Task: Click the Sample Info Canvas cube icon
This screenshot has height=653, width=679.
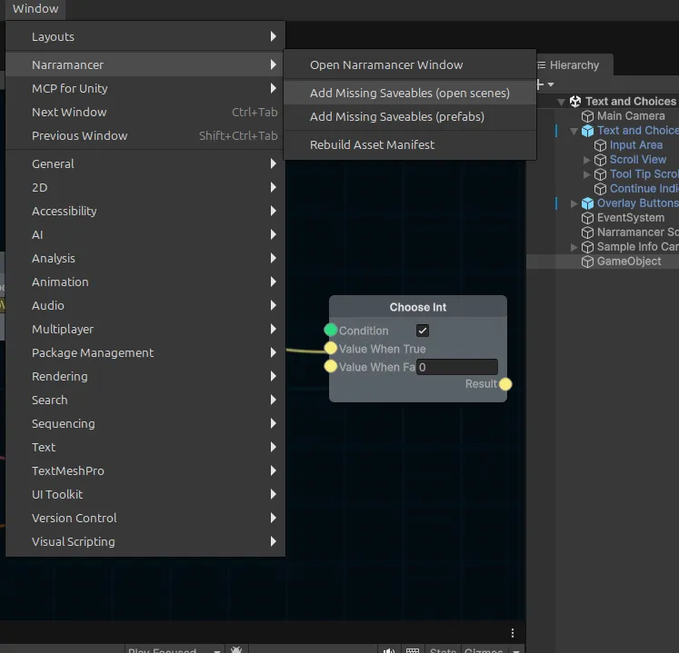Action: 587,247
